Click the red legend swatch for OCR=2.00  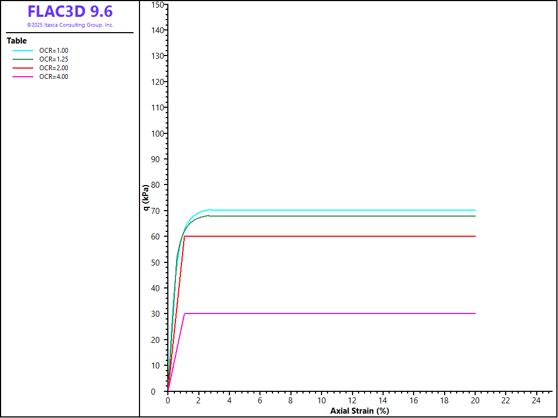23,68
